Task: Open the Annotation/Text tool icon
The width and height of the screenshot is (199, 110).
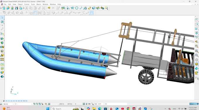Action: [85, 8]
